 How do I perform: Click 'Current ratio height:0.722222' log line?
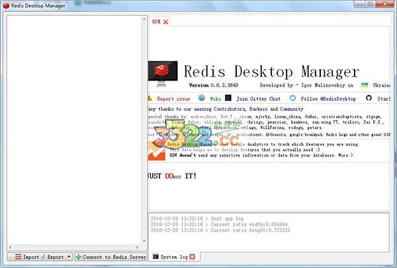220,230
